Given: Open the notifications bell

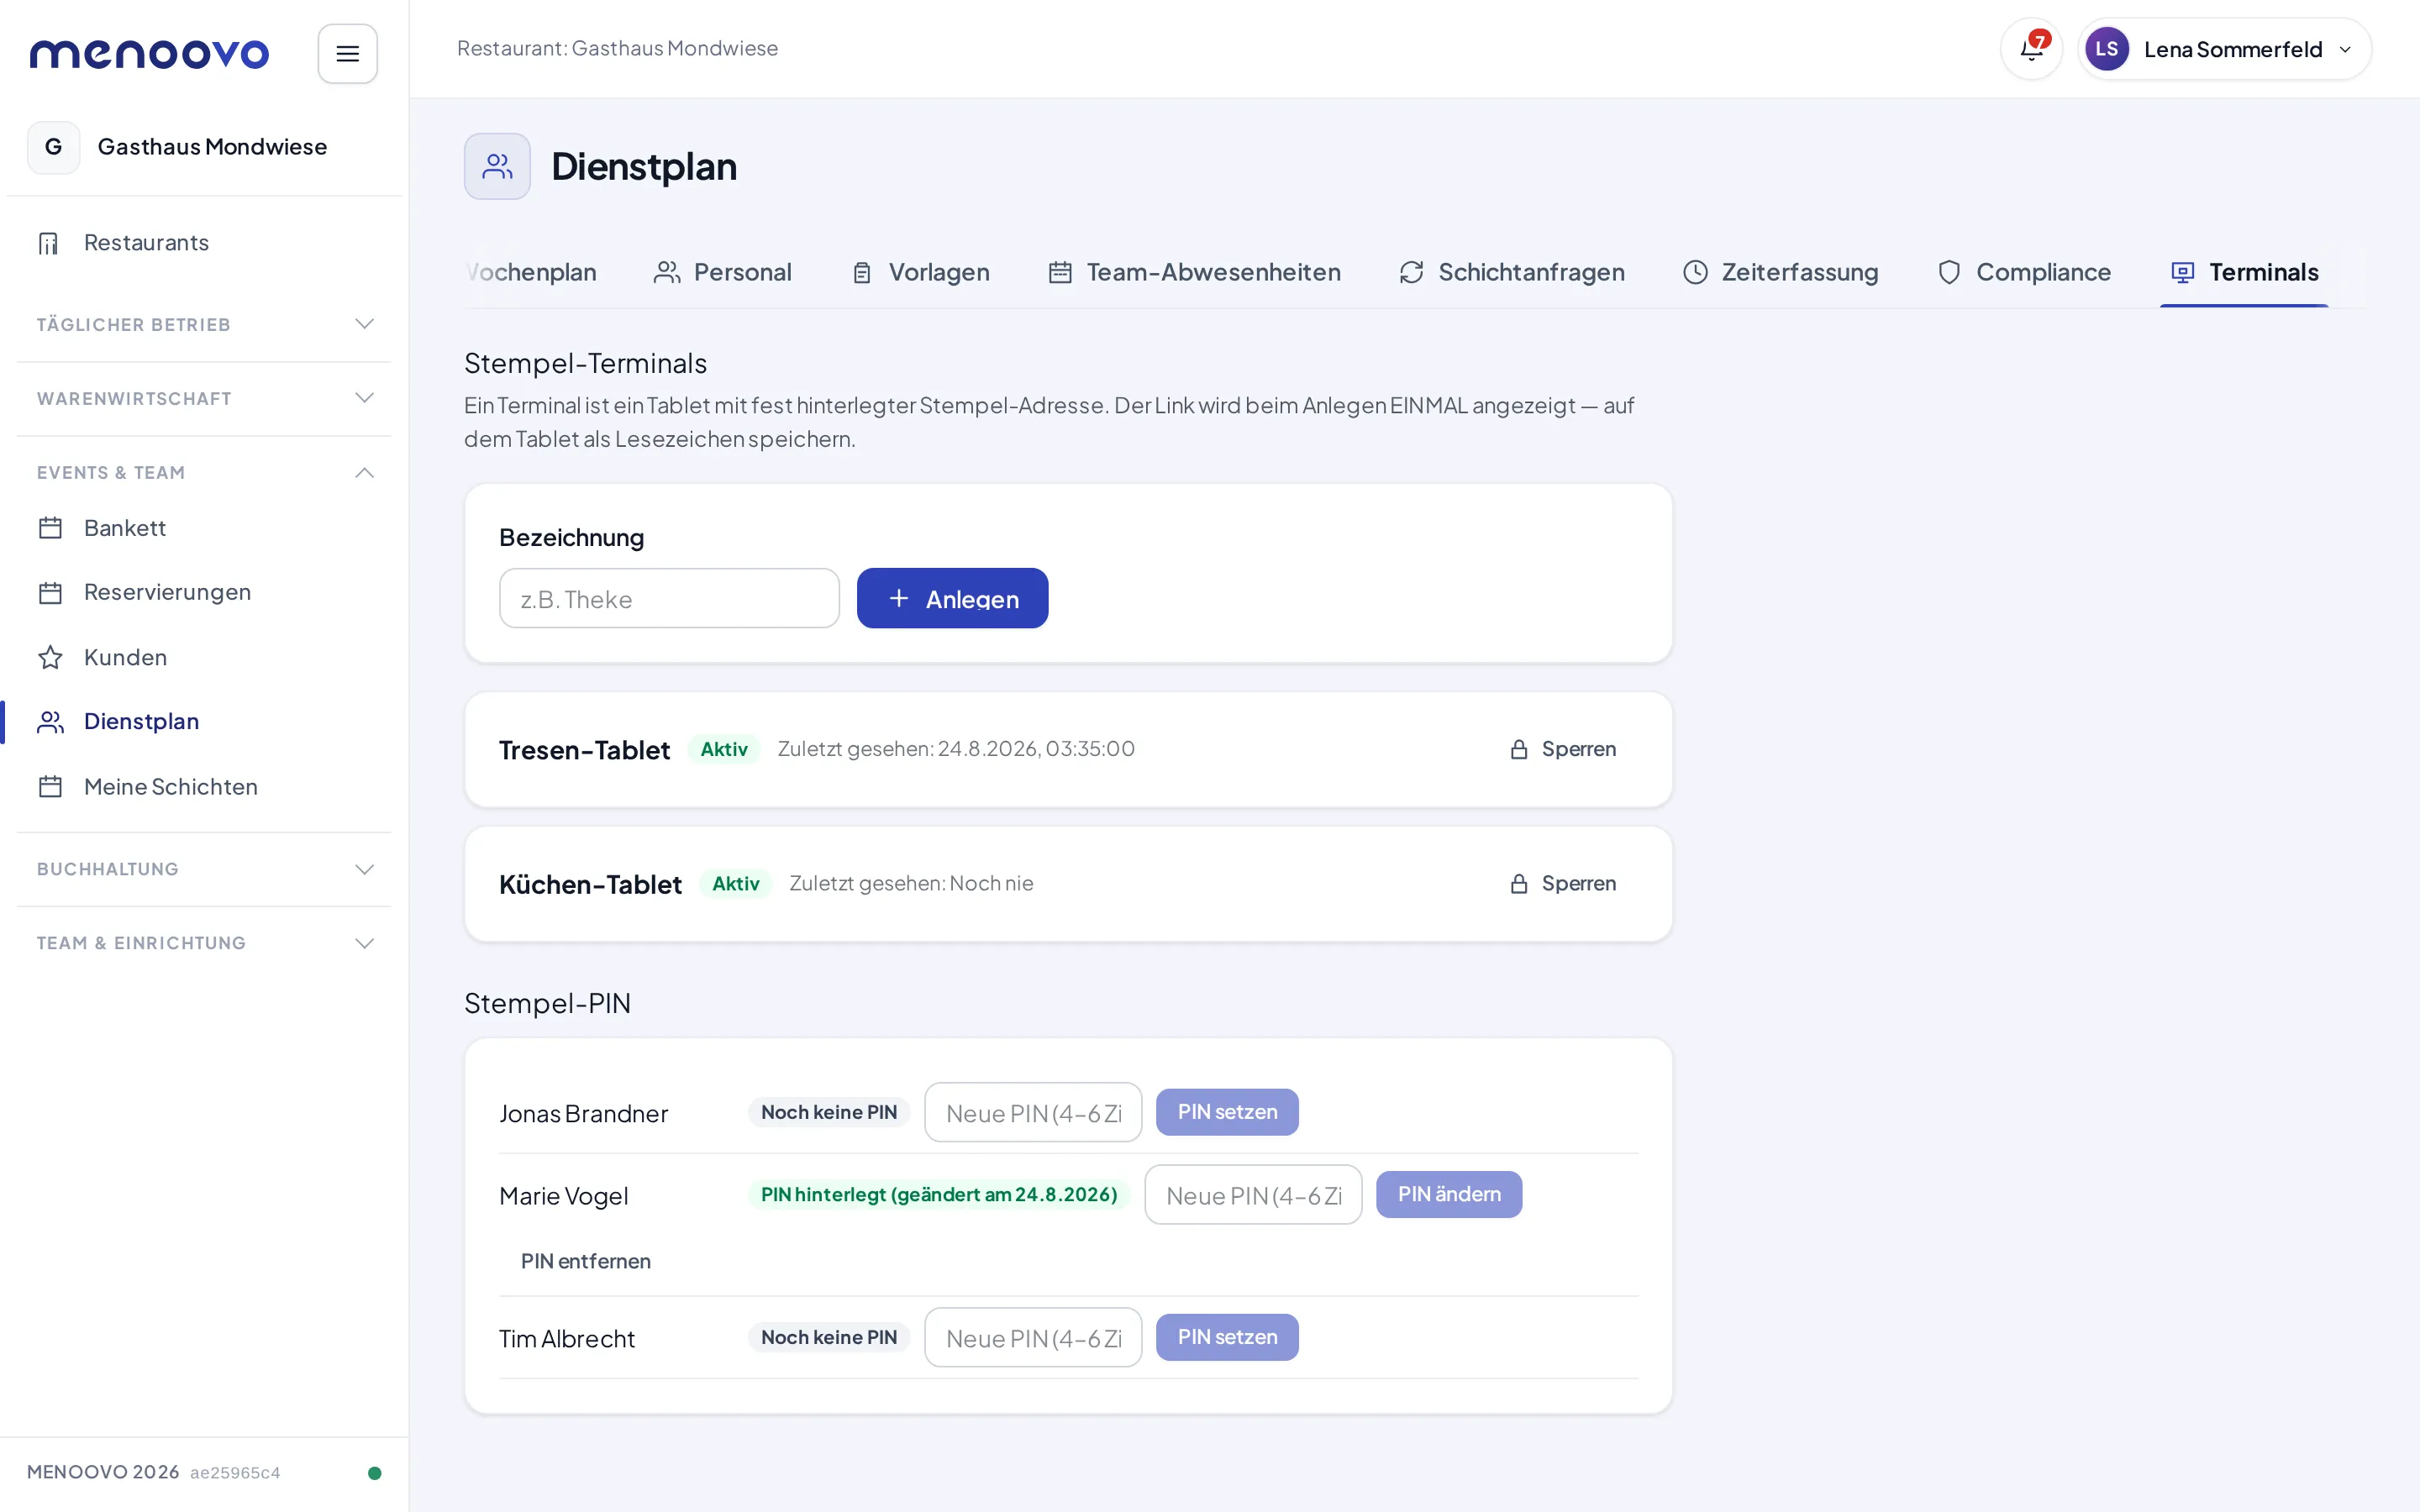Looking at the screenshot, I should pos(2031,49).
